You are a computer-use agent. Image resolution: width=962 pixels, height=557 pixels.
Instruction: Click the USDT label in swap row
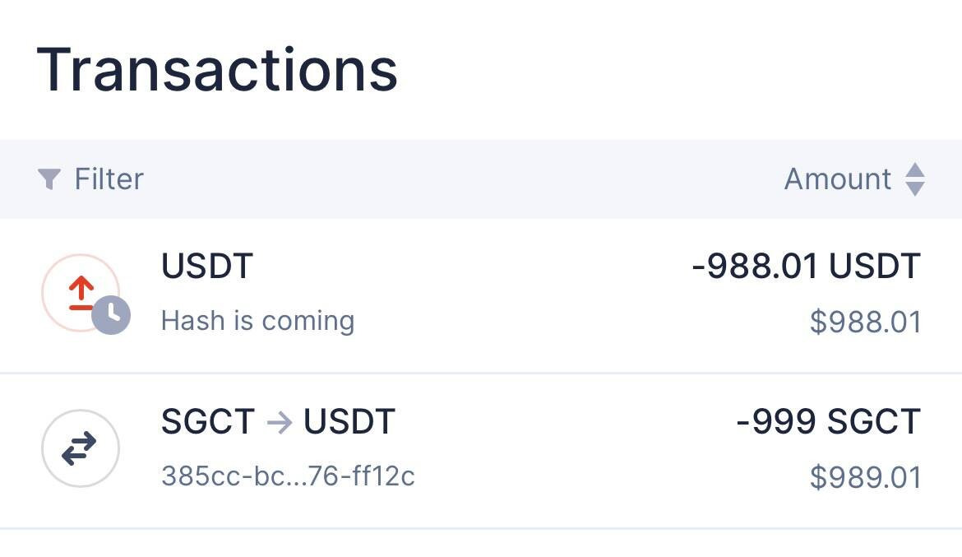(x=349, y=422)
